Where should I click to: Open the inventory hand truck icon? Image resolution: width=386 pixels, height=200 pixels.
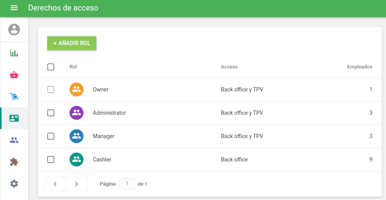click(x=14, y=96)
